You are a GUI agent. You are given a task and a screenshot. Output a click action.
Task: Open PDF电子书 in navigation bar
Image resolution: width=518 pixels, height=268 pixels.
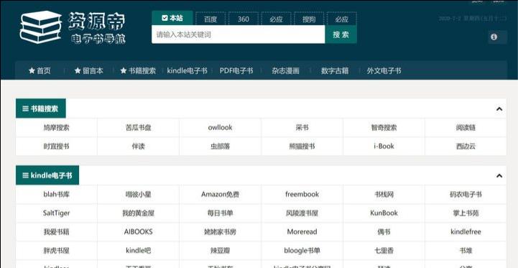pyautogui.click(x=236, y=70)
